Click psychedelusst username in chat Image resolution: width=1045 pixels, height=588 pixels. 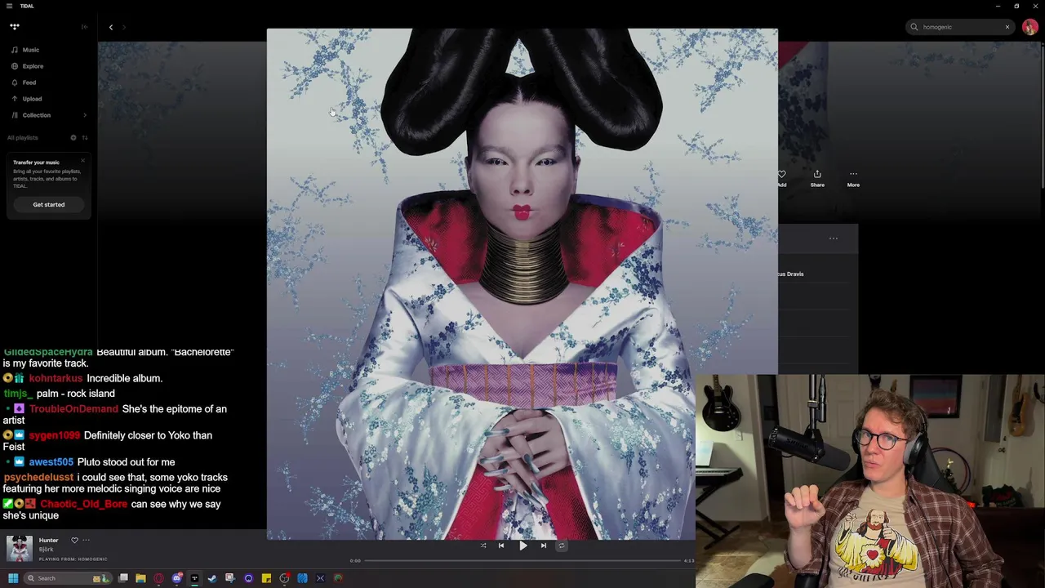coord(38,477)
